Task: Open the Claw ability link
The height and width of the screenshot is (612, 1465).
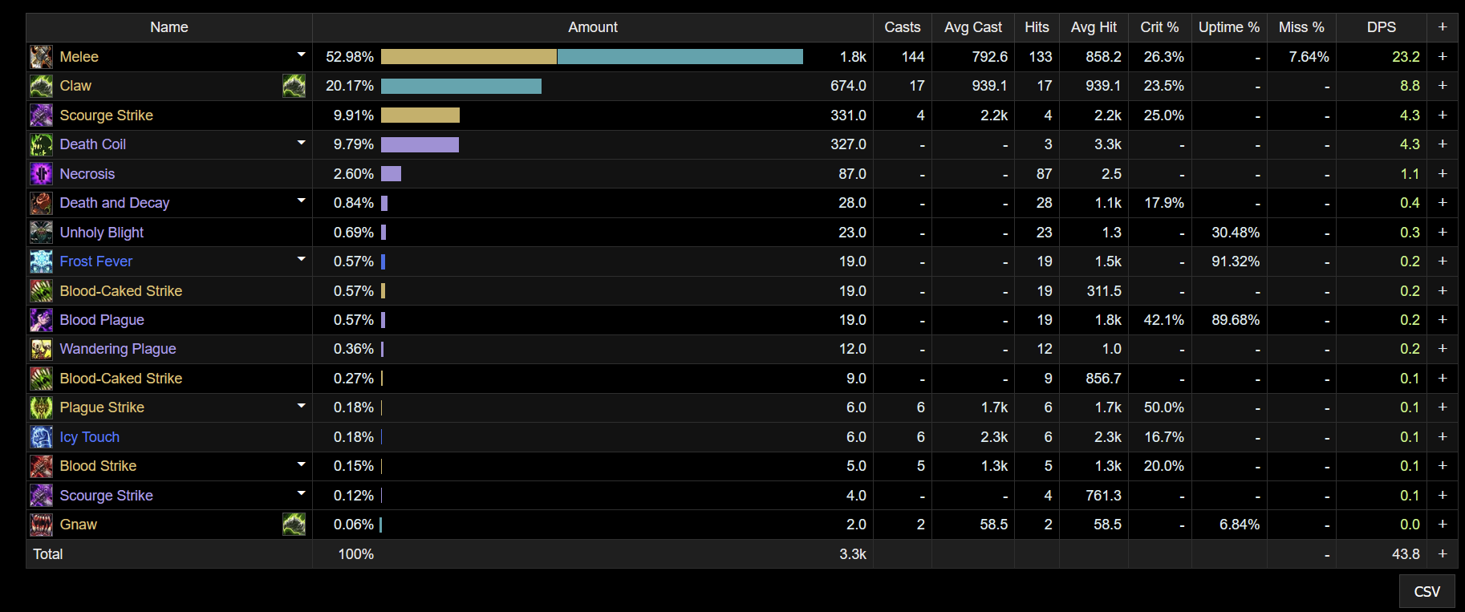Action: [x=75, y=86]
